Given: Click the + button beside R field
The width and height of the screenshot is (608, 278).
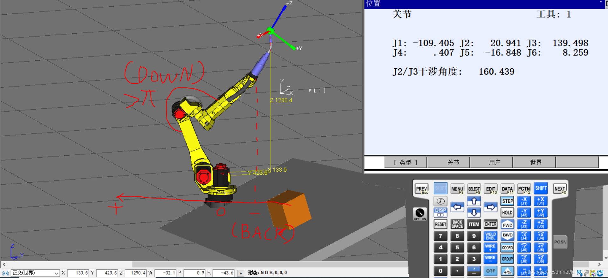Looking at the screenshot, I should point(241,273).
